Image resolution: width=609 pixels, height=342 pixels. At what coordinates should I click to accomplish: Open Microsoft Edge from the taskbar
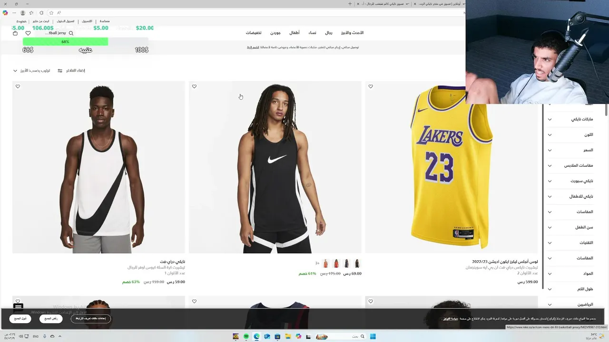(256, 336)
